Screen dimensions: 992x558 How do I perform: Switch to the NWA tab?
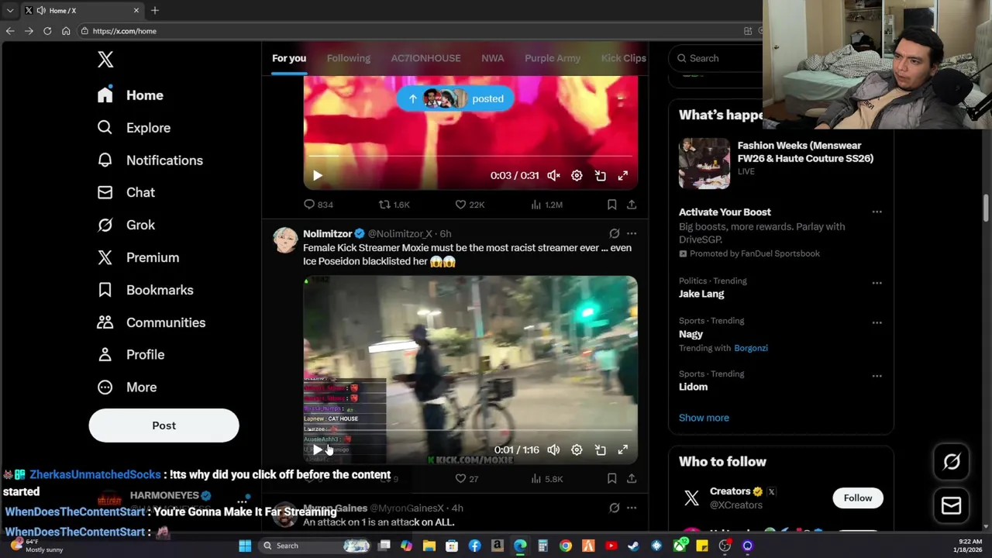click(492, 58)
